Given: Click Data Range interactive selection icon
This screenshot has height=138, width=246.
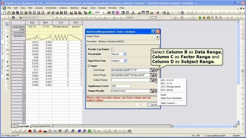Looking at the screenshot, I should click(151, 70).
